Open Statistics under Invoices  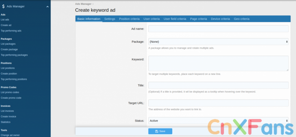(x=5, y=122)
